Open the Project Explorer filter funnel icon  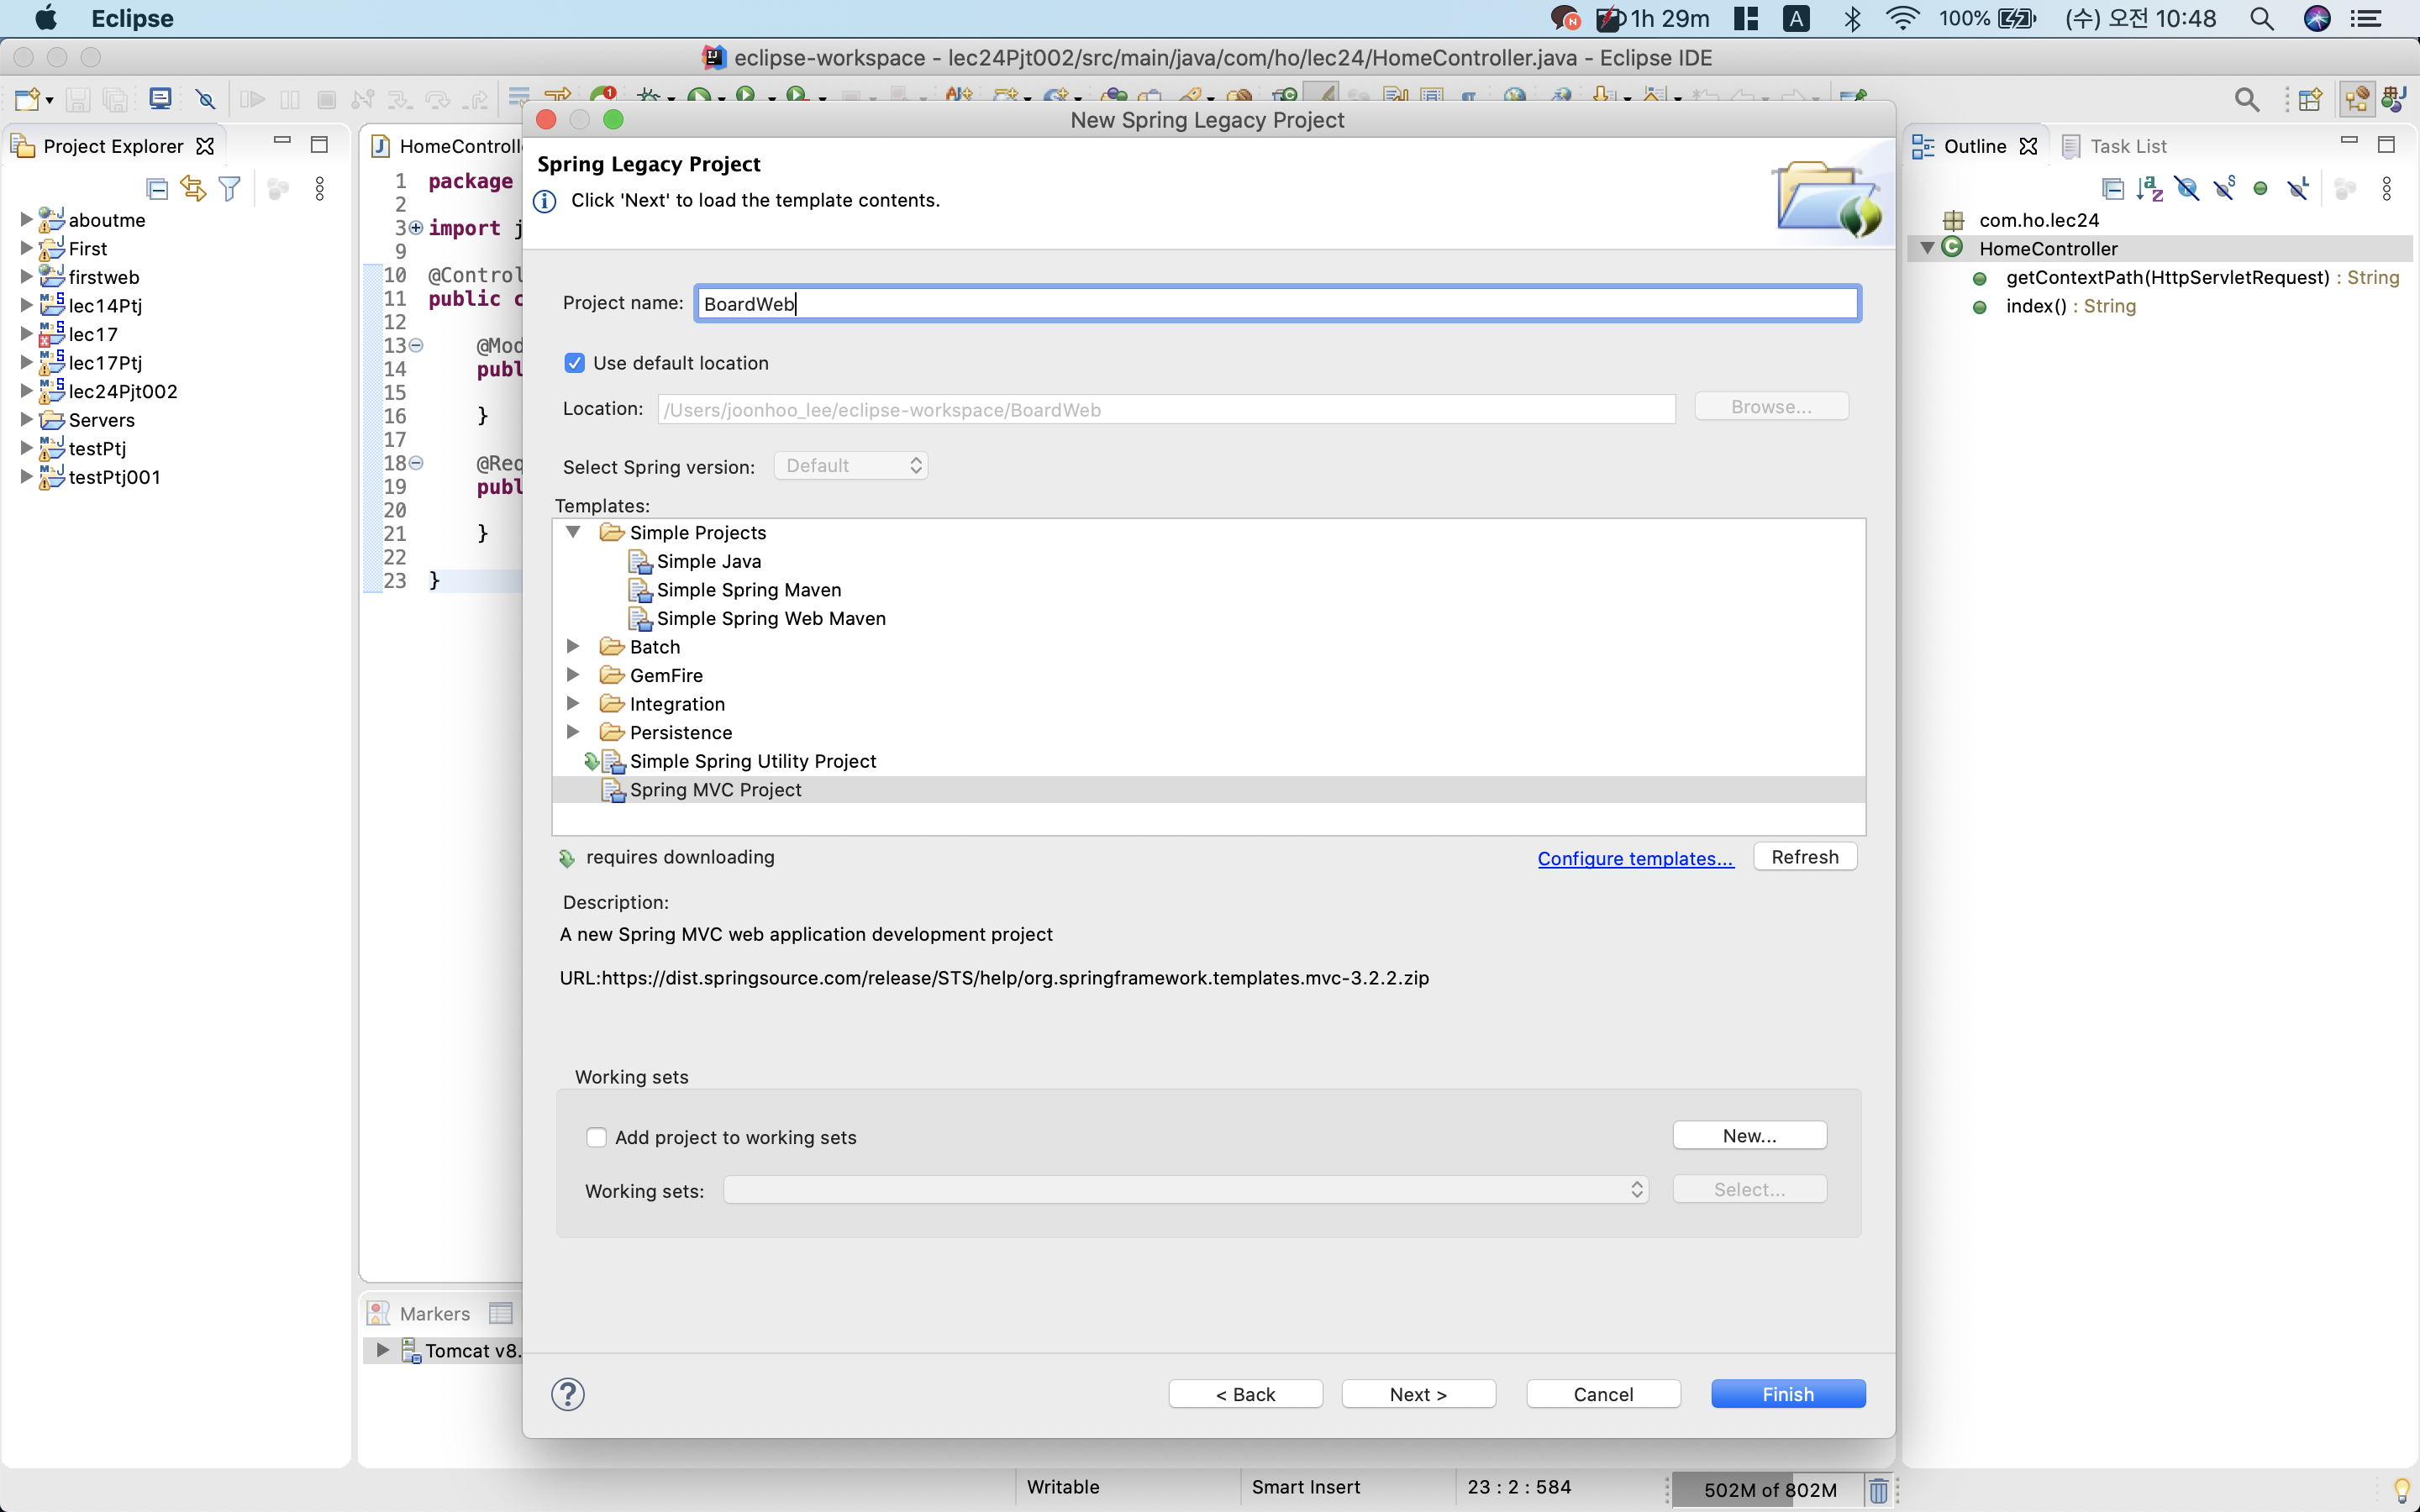click(x=230, y=188)
